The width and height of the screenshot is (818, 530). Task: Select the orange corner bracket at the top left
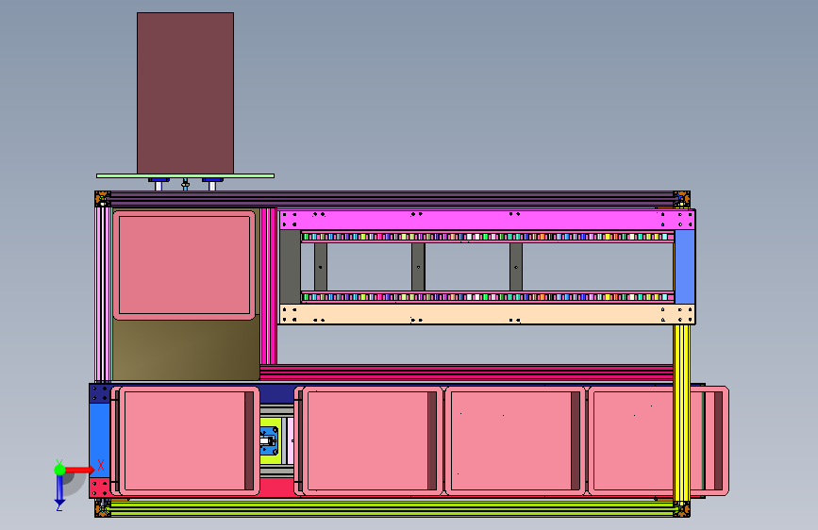pos(102,199)
